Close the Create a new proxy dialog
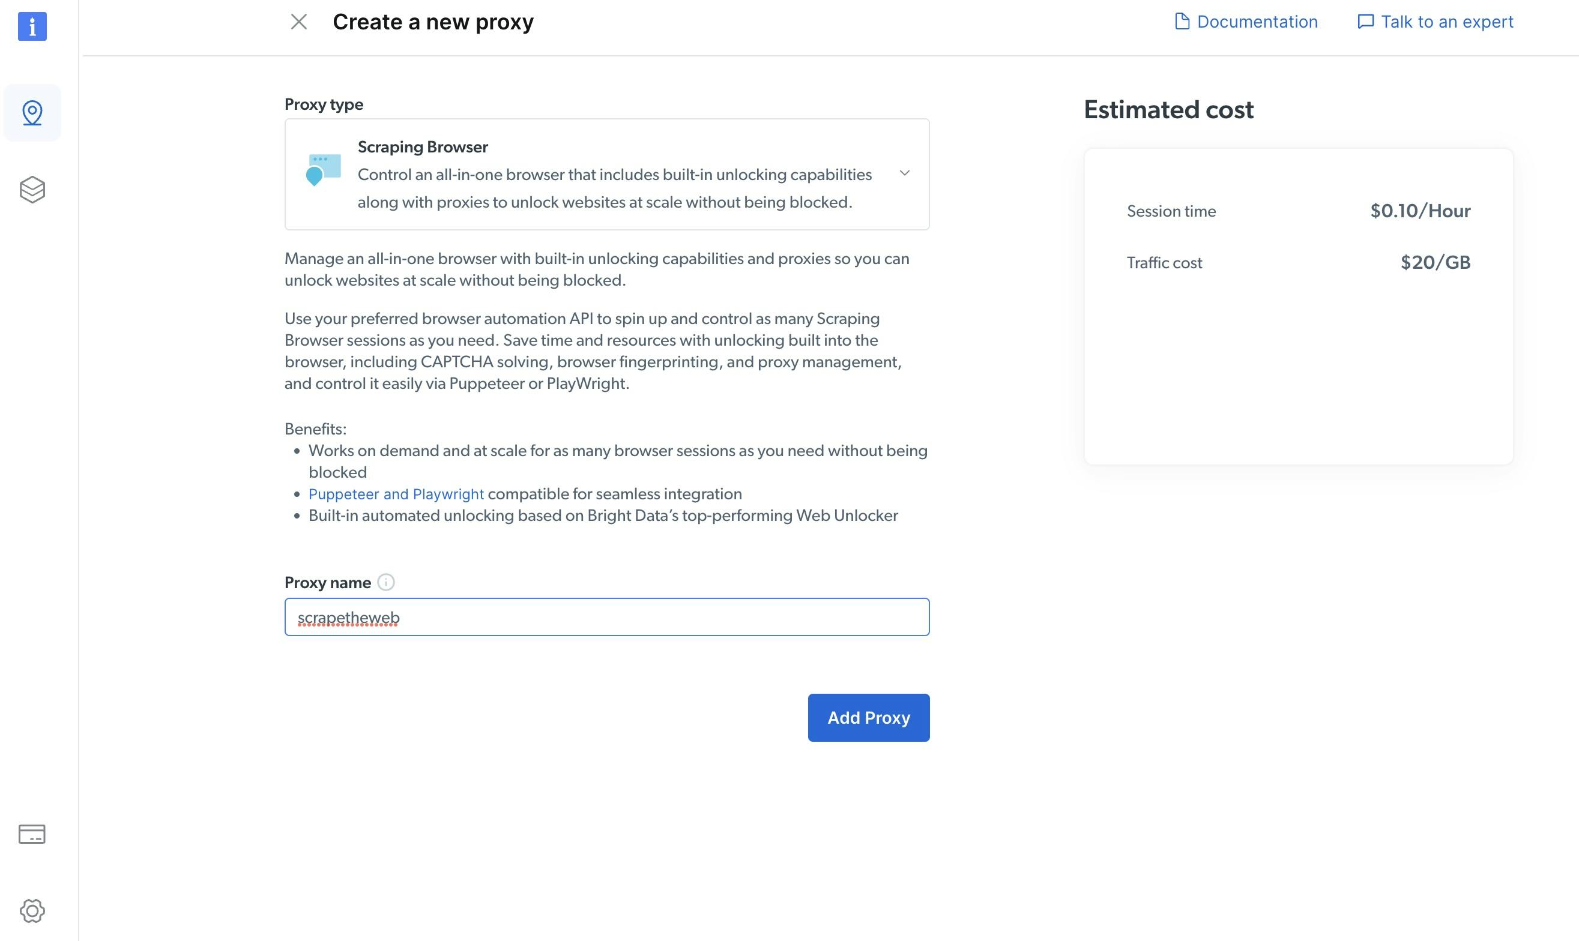 (x=299, y=22)
